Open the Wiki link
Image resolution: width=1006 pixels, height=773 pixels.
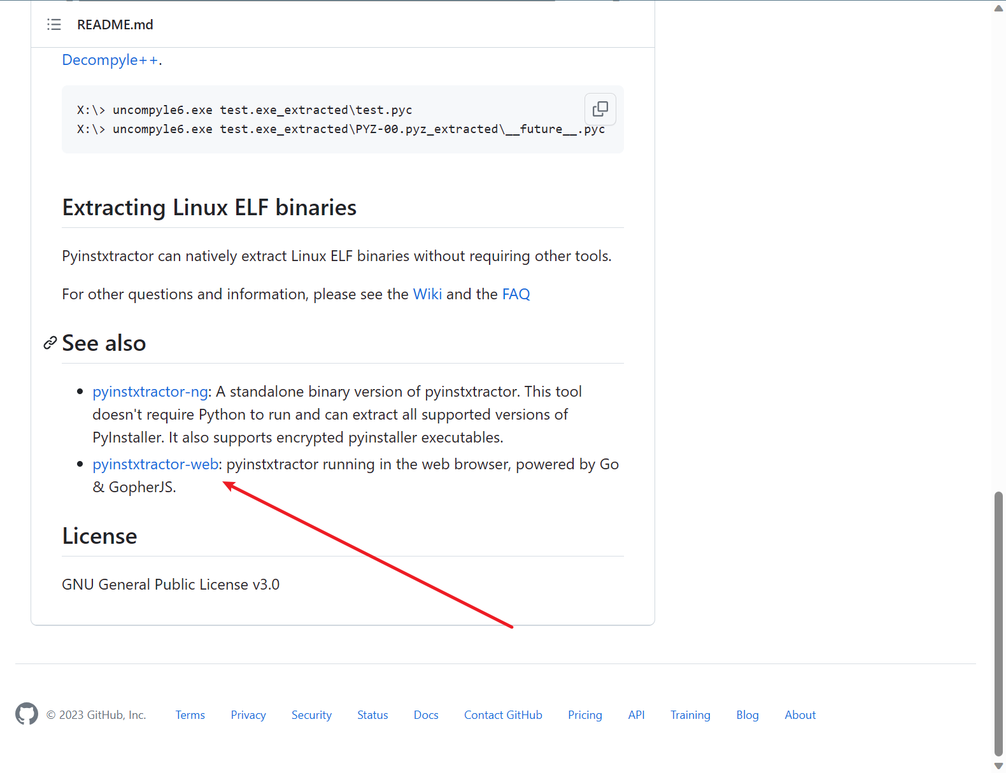[x=427, y=294]
